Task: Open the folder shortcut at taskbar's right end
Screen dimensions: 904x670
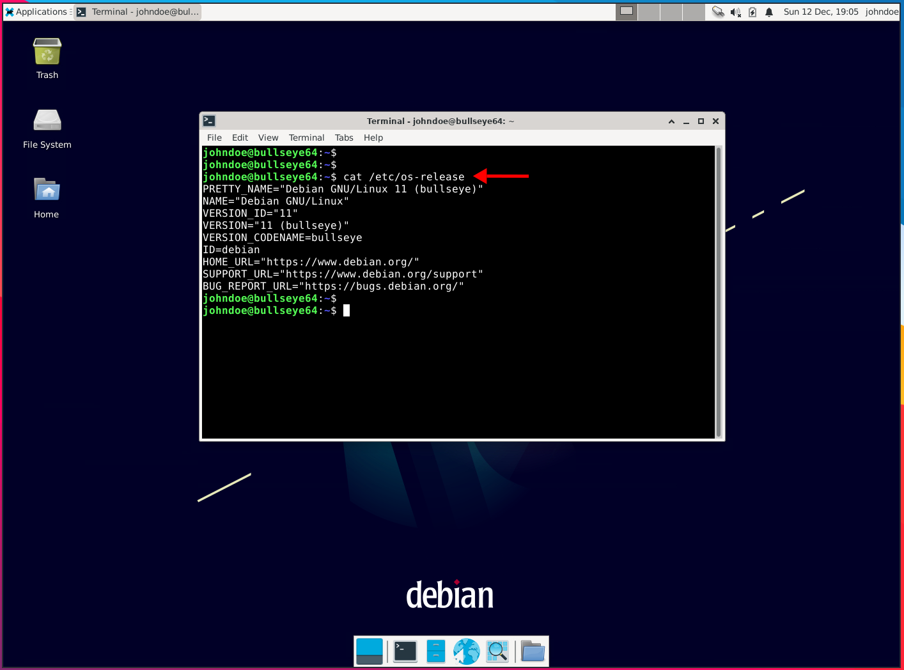Action: (533, 651)
